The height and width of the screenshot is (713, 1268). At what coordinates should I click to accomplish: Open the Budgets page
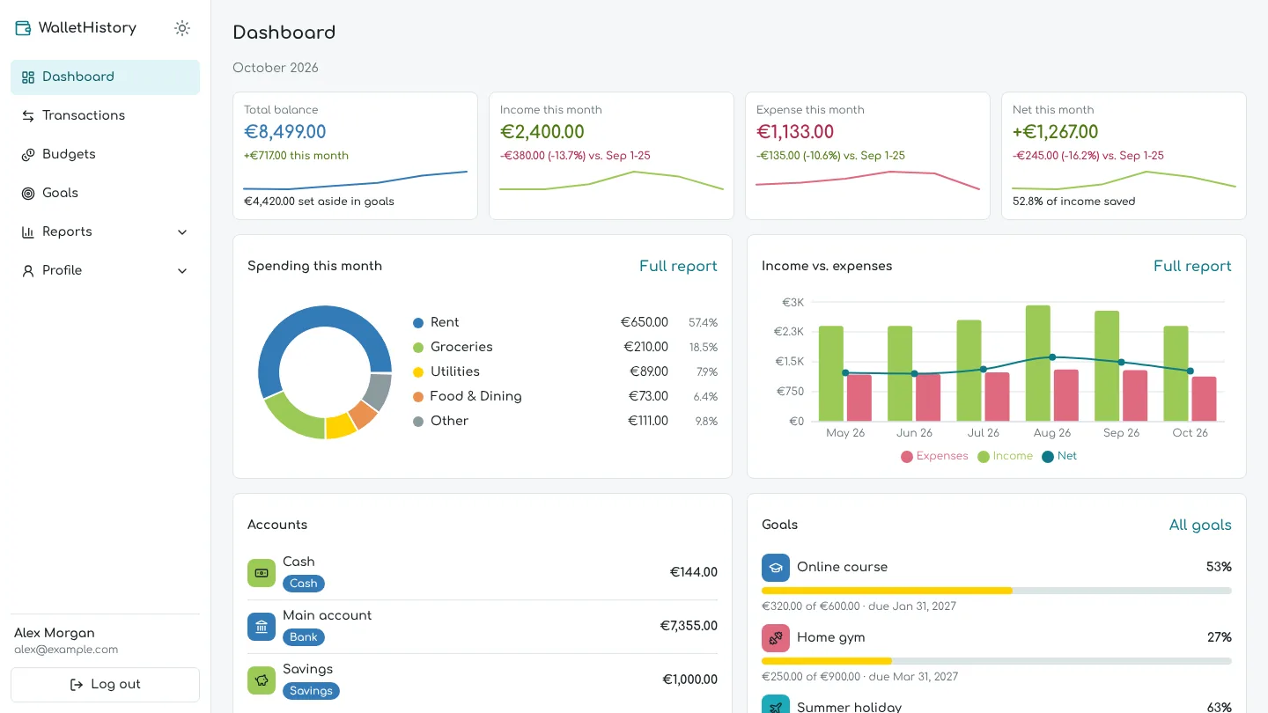pyautogui.click(x=105, y=155)
